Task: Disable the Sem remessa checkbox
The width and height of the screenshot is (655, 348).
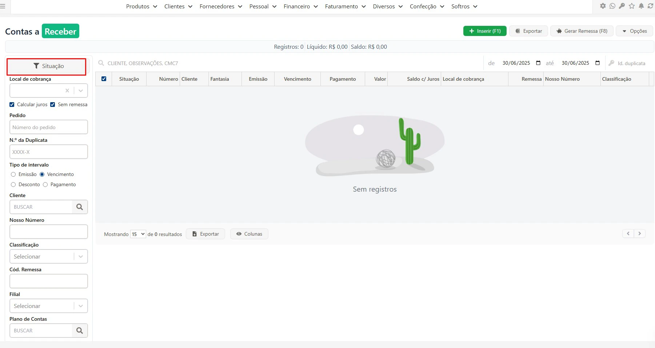Action: point(53,104)
